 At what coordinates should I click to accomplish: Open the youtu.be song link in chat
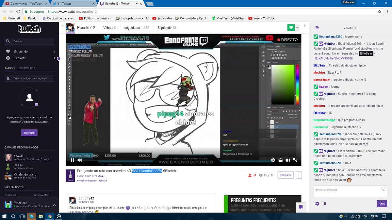pyautogui.click(x=333, y=58)
